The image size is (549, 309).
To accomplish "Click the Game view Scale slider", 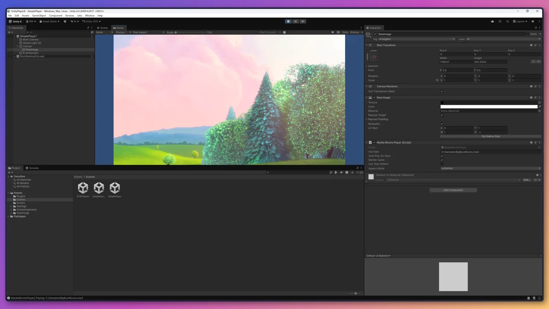I will coord(190,32).
